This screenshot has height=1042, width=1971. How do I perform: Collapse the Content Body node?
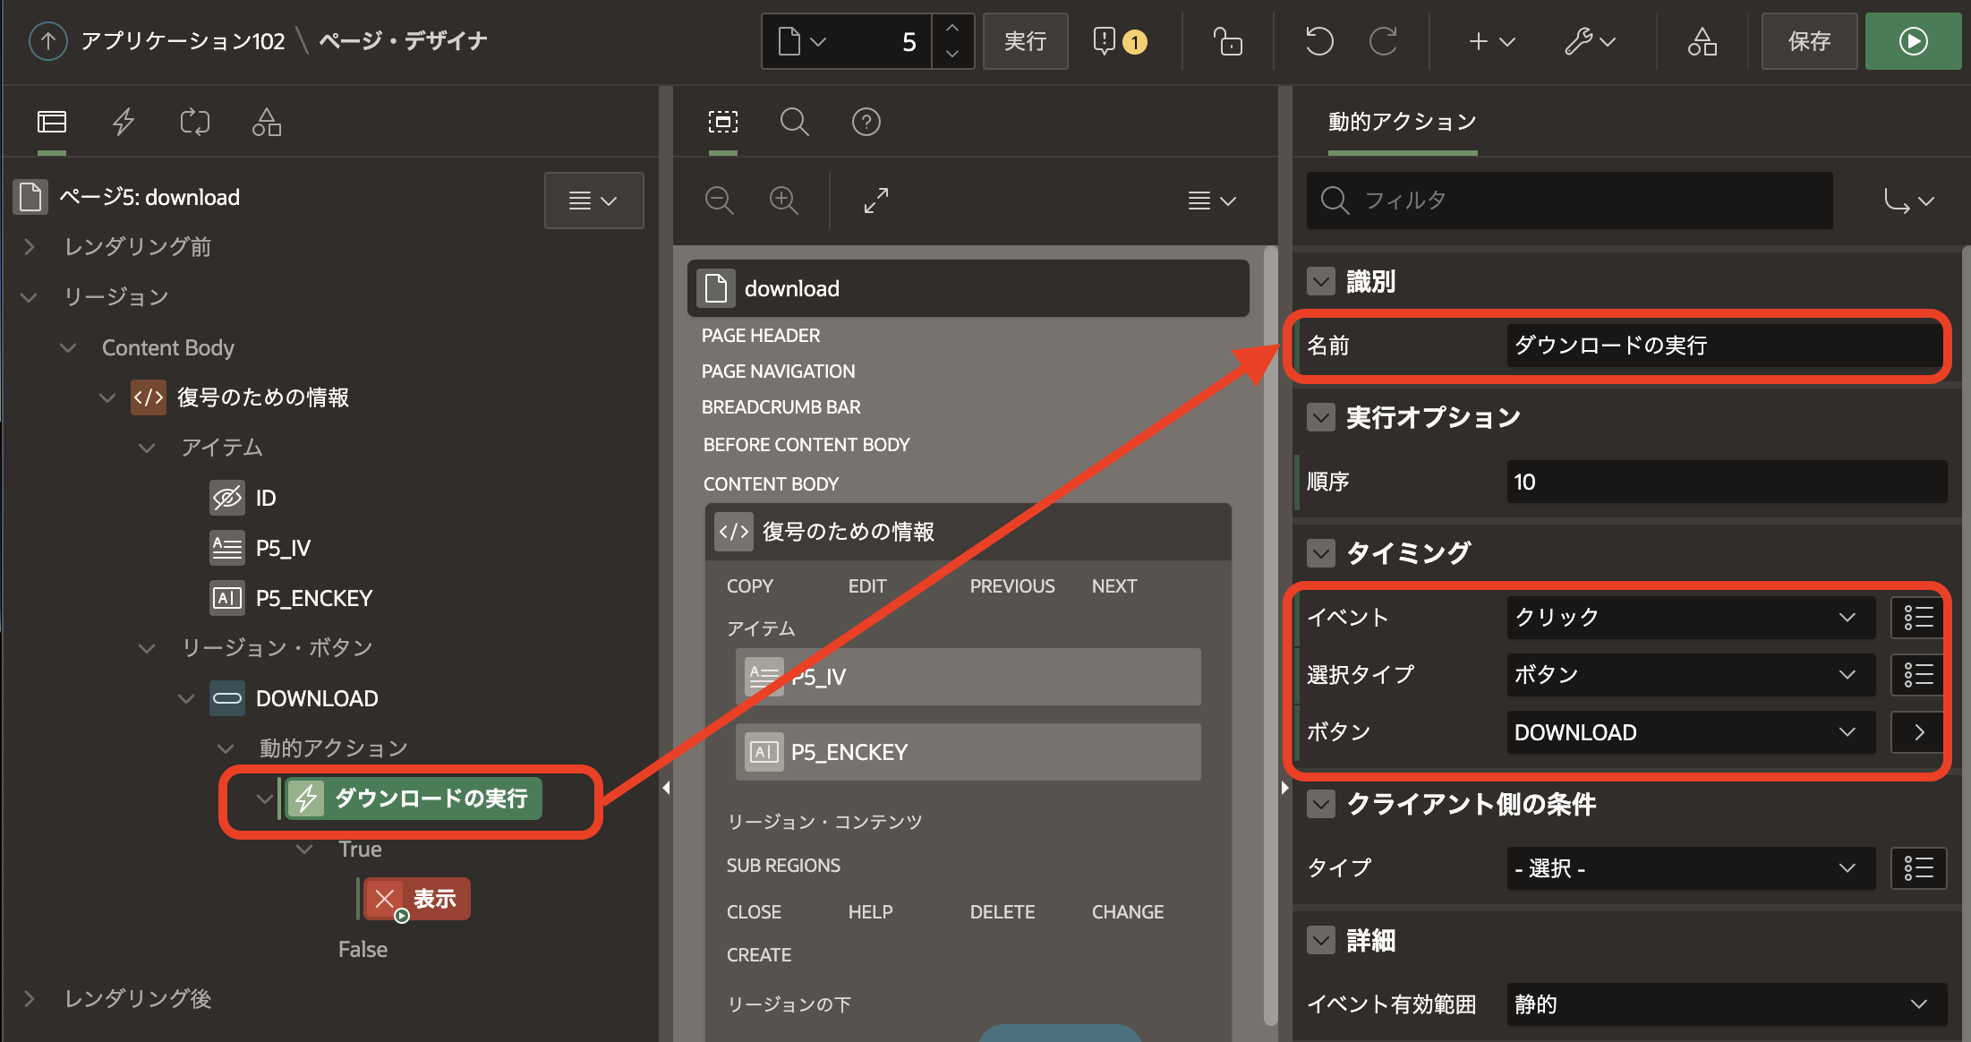coord(68,347)
